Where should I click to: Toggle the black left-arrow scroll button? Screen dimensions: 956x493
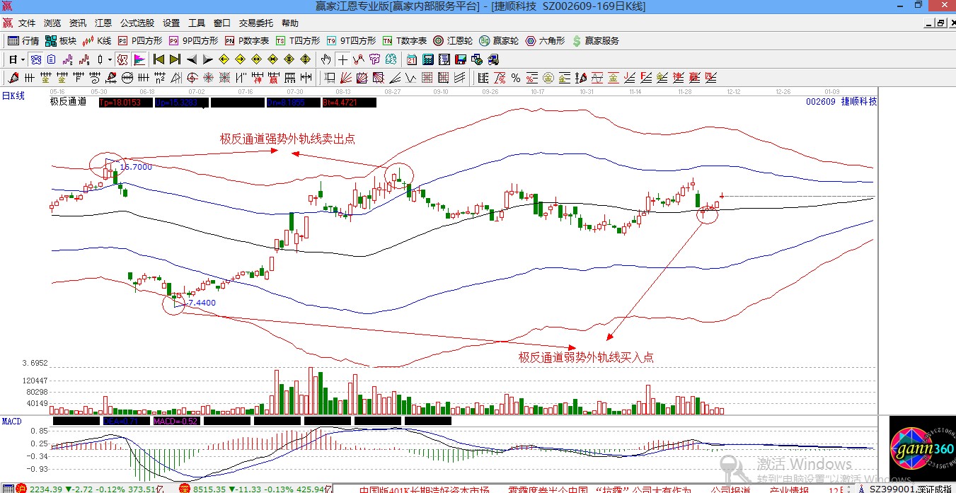click(x=192, y=59)
